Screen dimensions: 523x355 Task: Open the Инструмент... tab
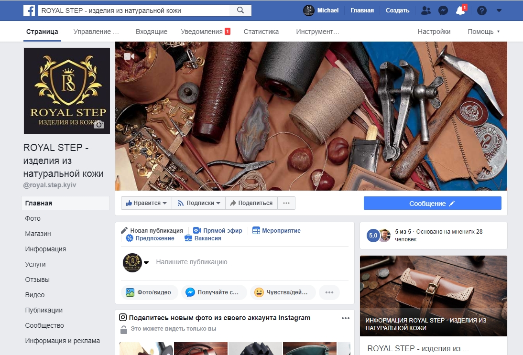pos(317,32)
